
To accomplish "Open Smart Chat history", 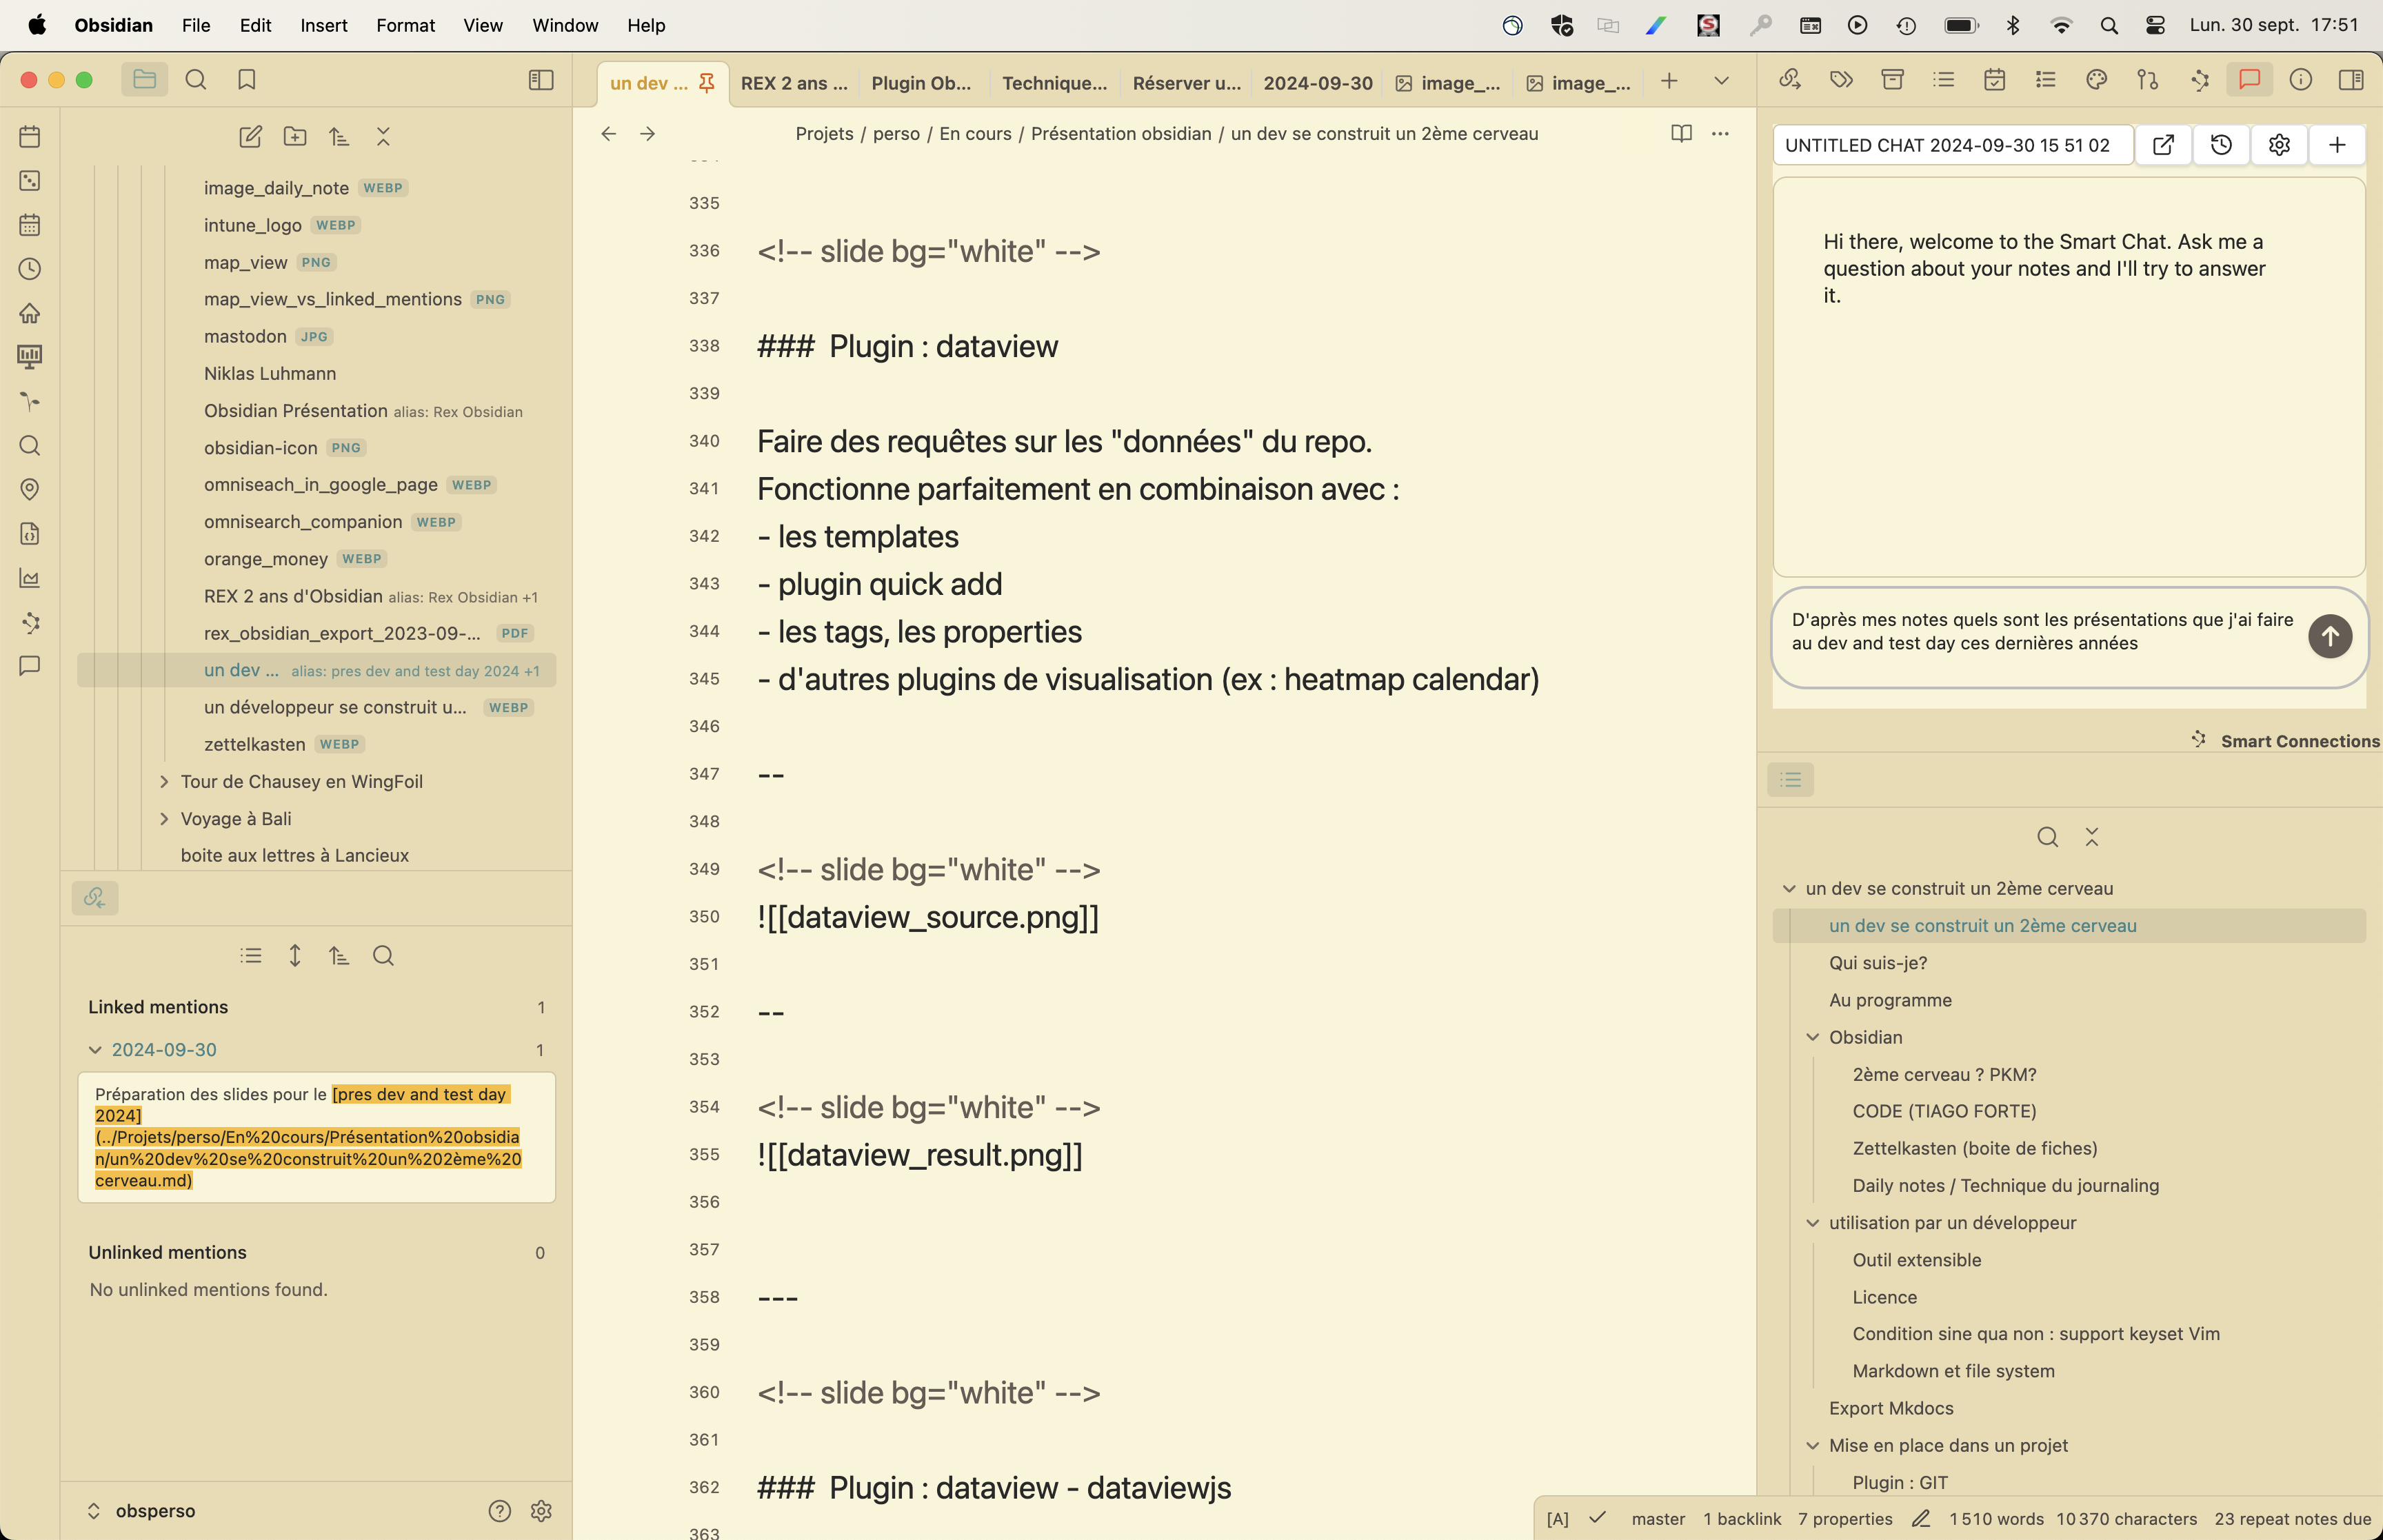I will click(x=2220, y=145).
